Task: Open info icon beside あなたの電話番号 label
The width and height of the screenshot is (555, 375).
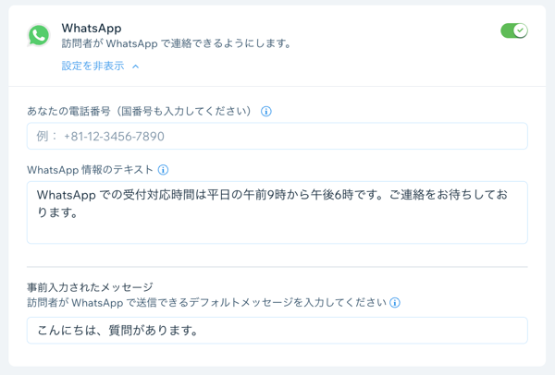Action: [x=266, y=112]
